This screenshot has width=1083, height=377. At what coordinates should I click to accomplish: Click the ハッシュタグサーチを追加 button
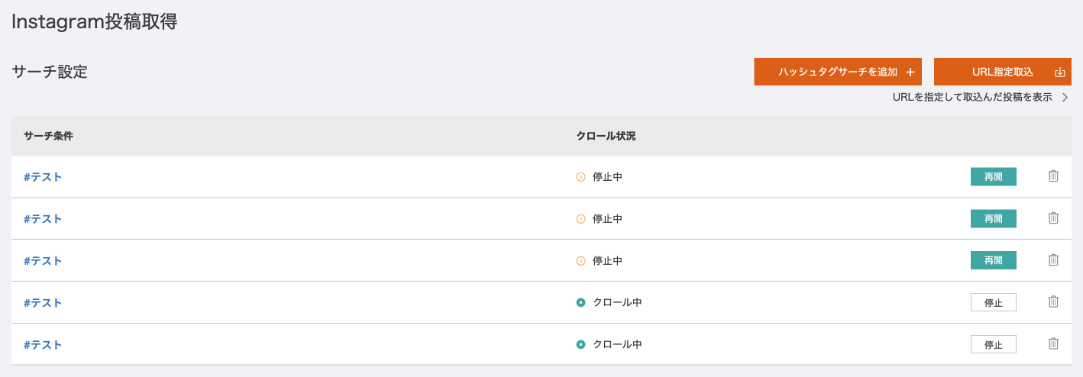pos(837,72)
